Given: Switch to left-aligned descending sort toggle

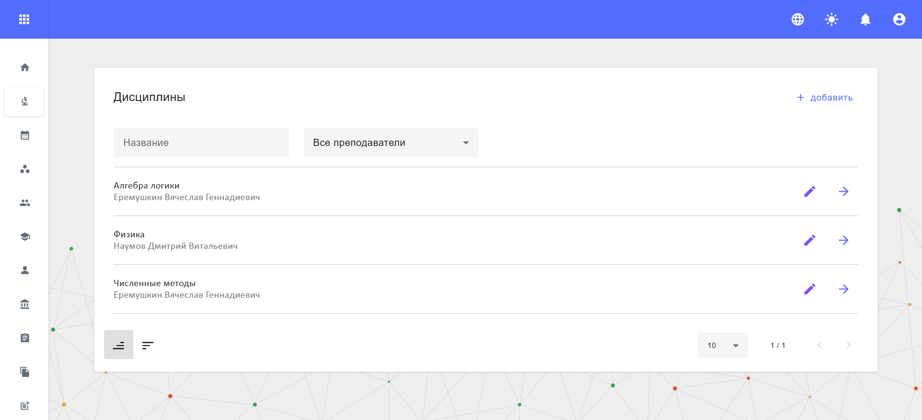Looking at the screenshot, I should (148, 345).
